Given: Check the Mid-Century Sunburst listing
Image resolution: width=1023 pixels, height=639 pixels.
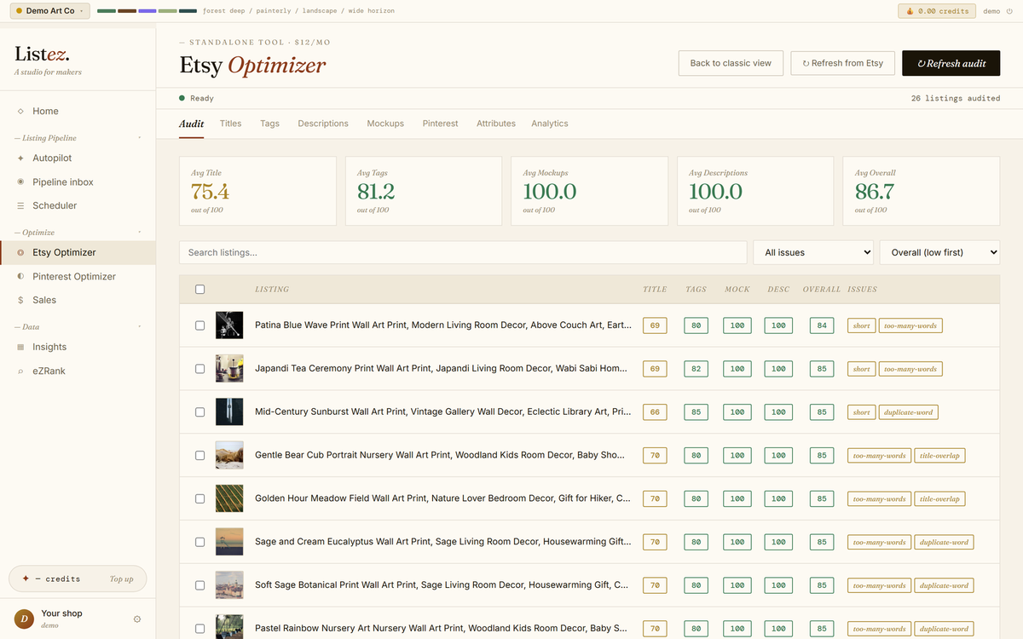Looking at the screenshot, I should pos(199,412).
